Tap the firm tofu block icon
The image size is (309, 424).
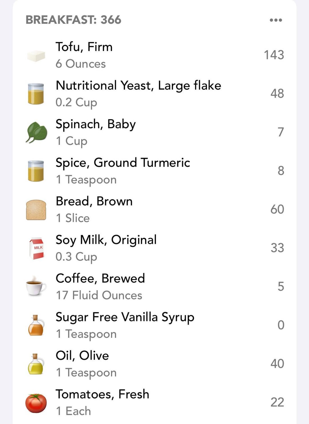pyautogui.click(x=36, y=56)
